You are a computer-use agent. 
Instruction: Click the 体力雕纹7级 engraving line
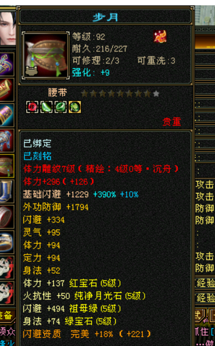pos(101,169)
